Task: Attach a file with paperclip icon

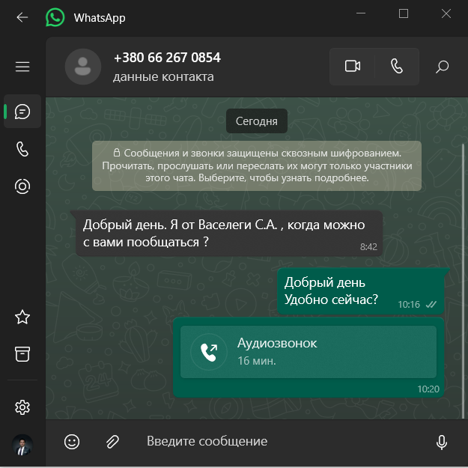Action: (112, 442)
